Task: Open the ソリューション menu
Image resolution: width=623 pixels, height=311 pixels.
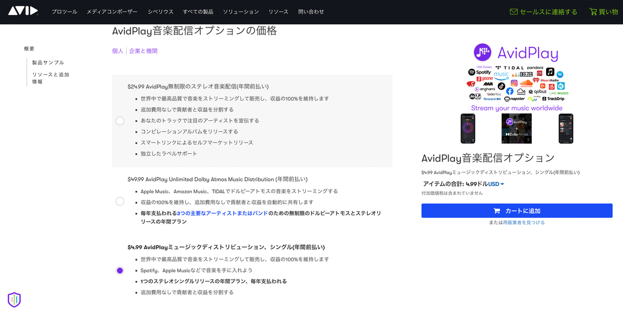Action: tap(241, 11)
